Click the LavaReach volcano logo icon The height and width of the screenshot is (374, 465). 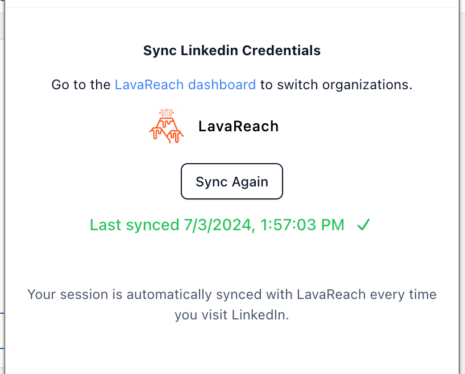(x=167, y=126)
